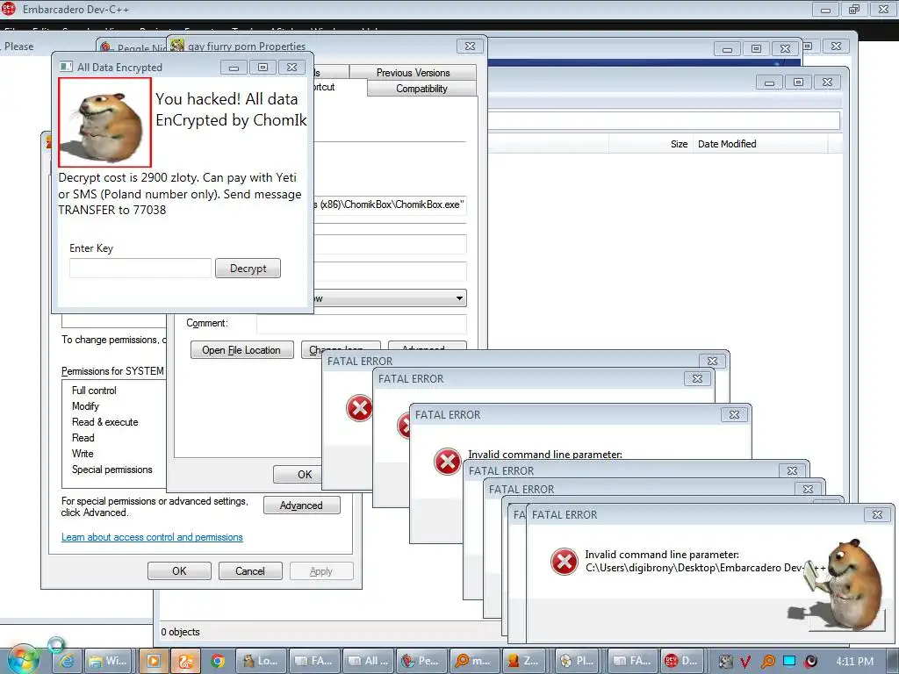The image size is (899, 674).
Task: Click the 0 objects status text
Action: tap(181, 632)
